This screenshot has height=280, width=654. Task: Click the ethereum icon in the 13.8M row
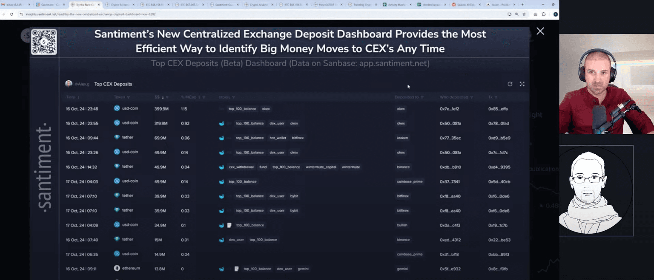(117, 269)
